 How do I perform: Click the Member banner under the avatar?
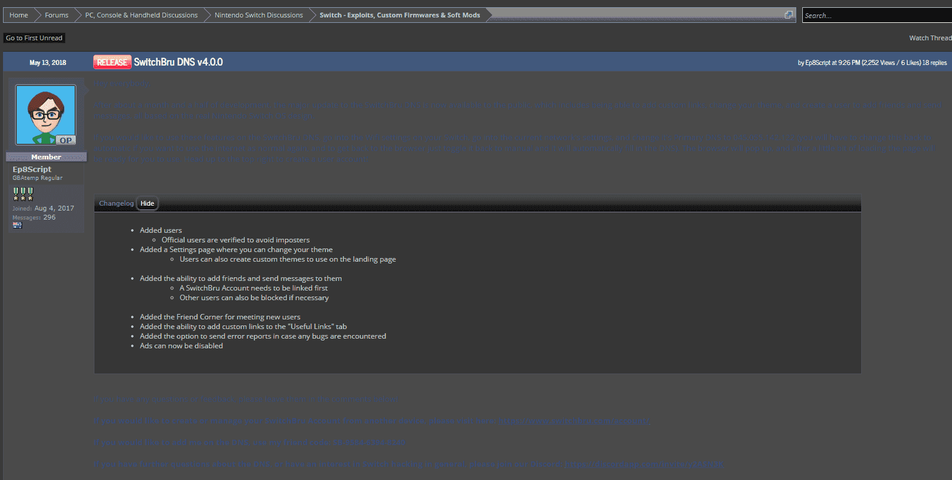coord(46,157)
